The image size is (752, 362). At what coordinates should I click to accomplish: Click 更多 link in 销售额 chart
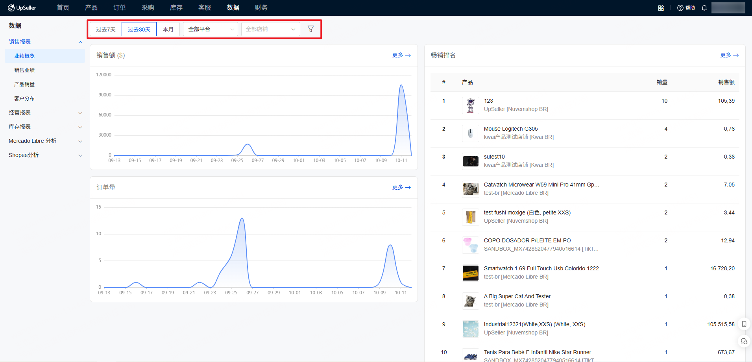tap(401, 55)
